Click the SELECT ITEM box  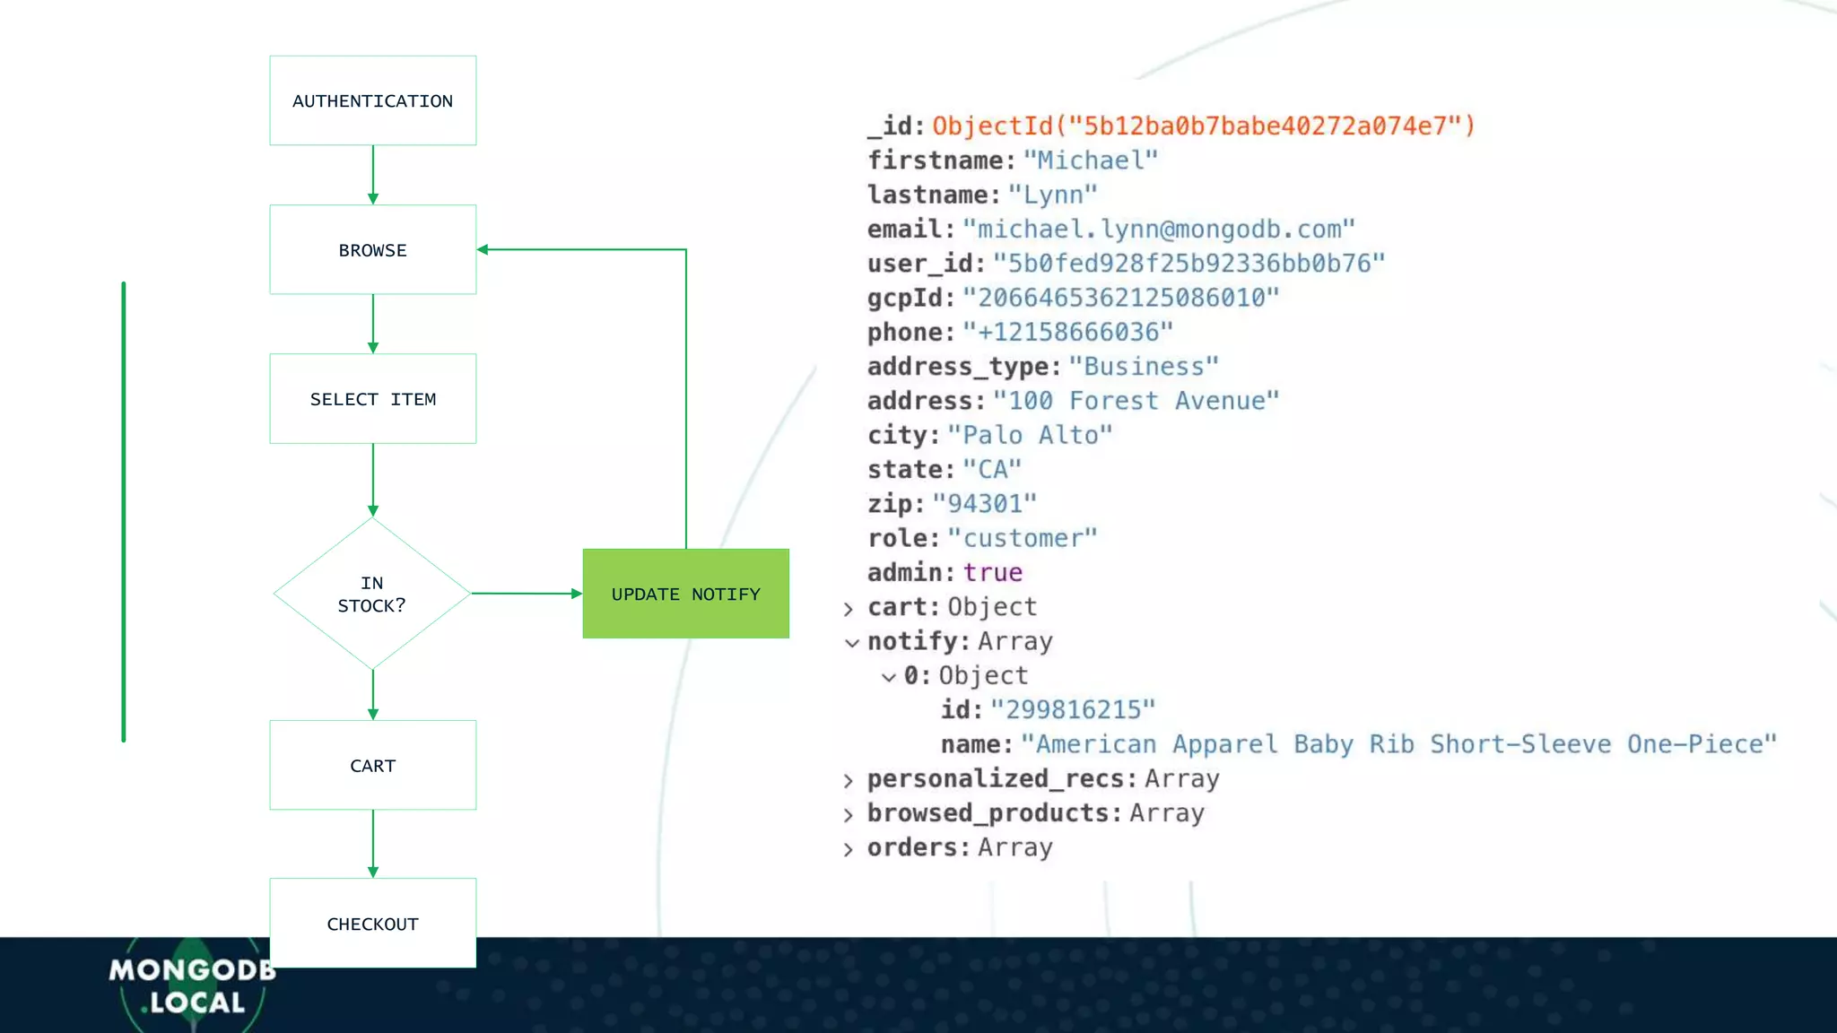[372, 398]
